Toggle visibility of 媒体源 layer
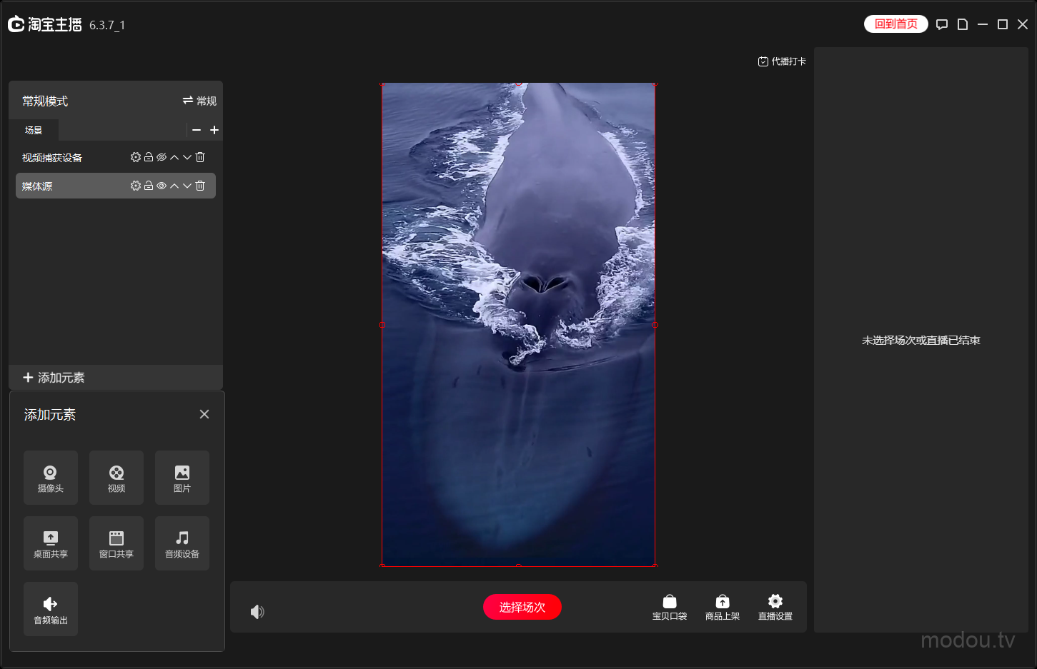 [162, 186]
